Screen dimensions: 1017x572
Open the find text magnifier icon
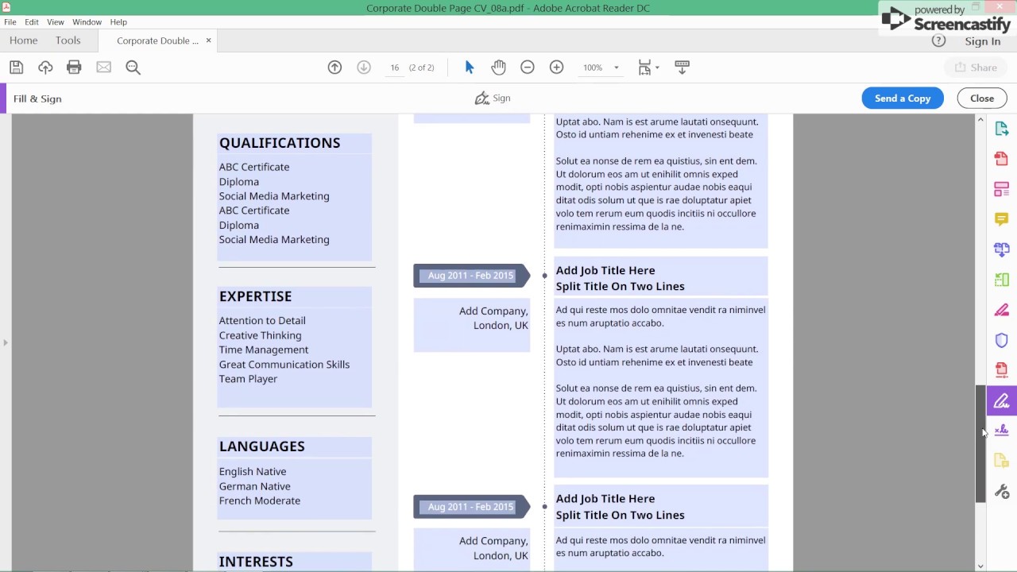point(133,68)
